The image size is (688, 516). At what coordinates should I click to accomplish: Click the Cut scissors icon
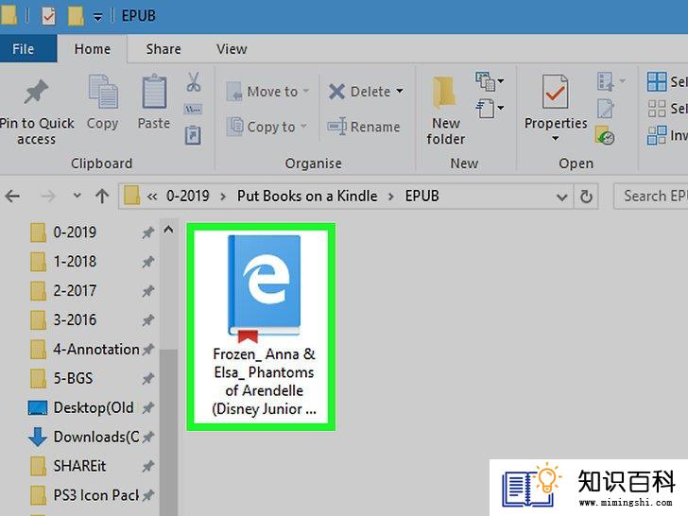click(194, 81)
